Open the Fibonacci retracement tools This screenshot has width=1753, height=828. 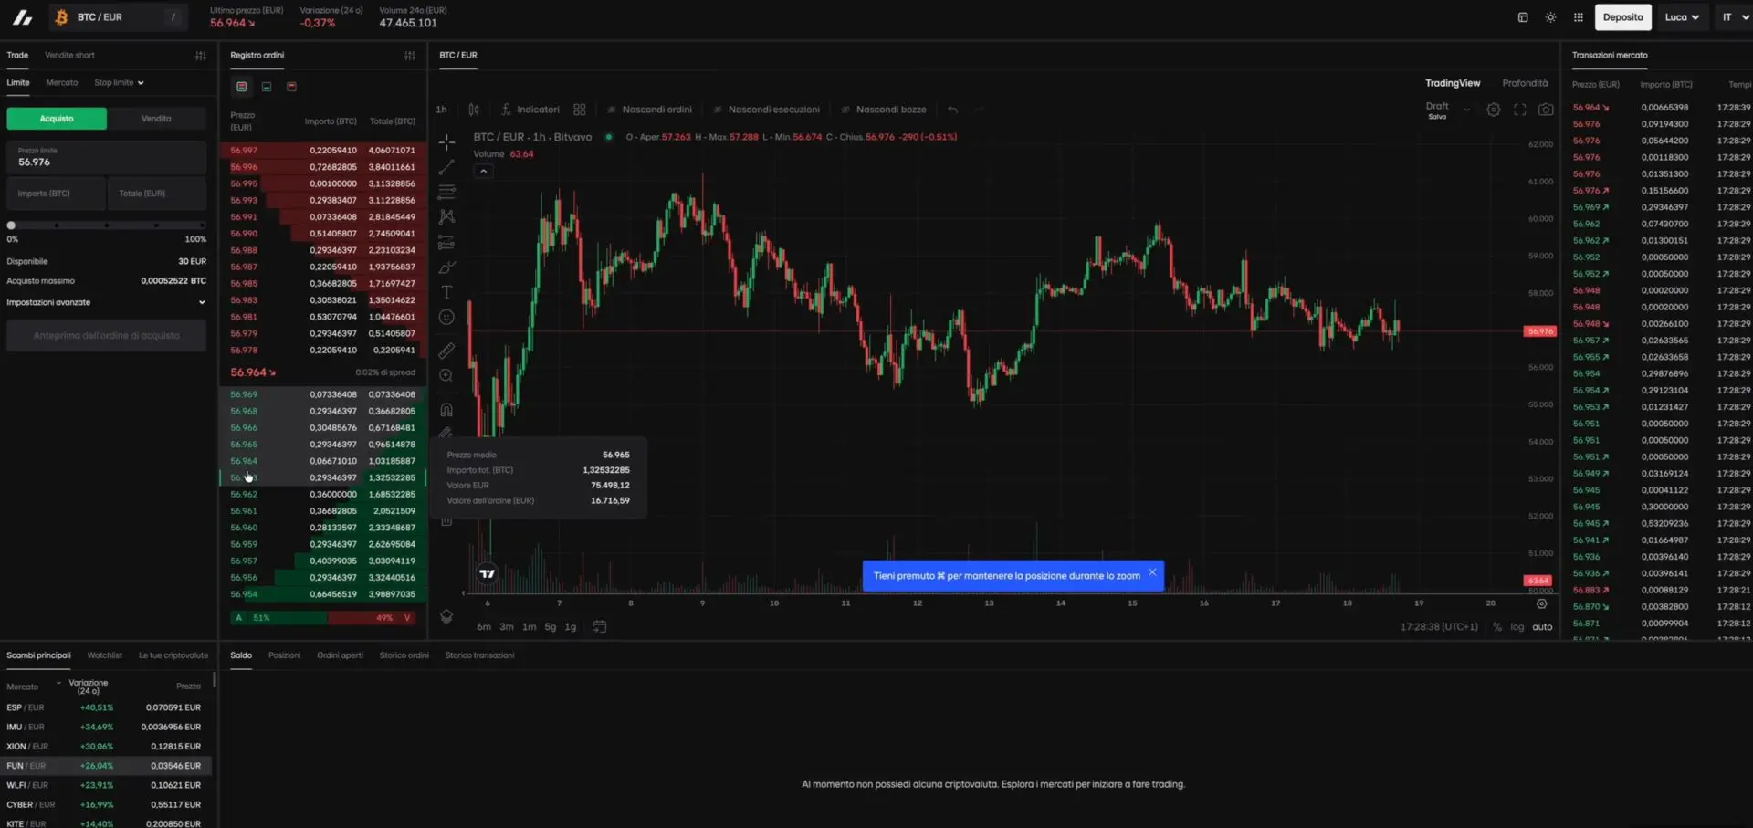[x=446, y=192]
